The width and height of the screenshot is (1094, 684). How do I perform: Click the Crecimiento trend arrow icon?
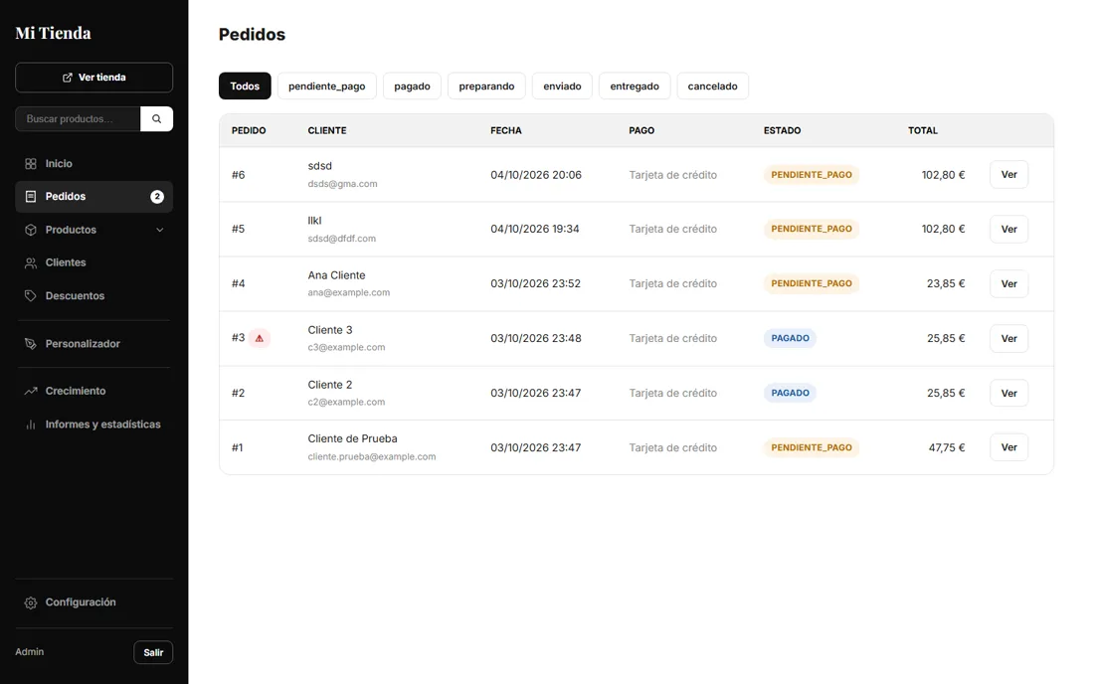31,391
